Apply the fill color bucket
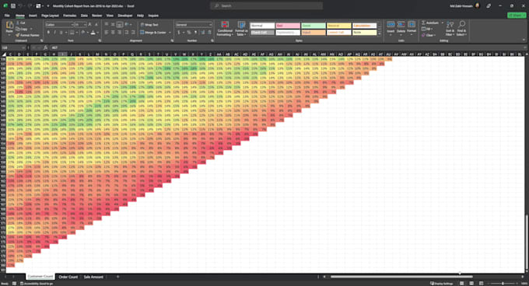 [x=83, y=33]
